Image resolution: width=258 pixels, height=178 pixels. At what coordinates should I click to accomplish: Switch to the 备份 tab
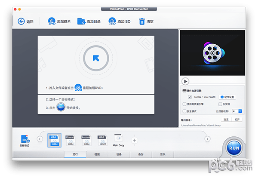pyautogui.click(x=141, y=154)
